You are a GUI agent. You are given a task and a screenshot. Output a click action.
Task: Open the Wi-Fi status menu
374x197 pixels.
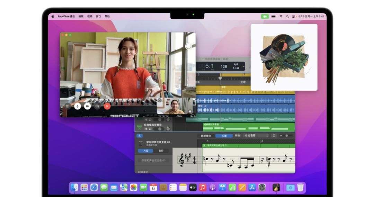point(281,17)
